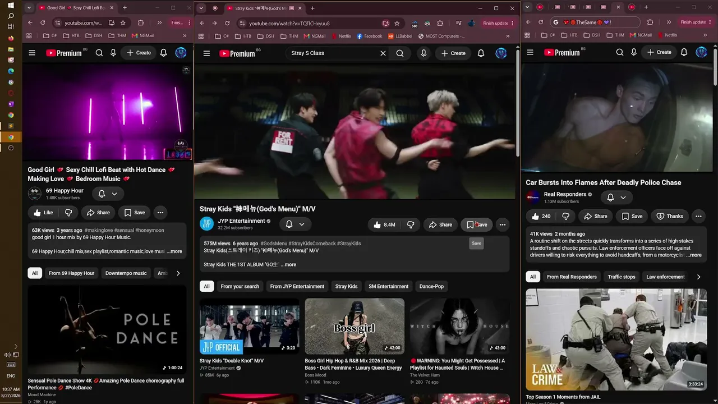Viewport: 718px width, 404px height.
Task: Expand hidden bookmarks in the Stray Kids window
Action: tap(508, 36)
